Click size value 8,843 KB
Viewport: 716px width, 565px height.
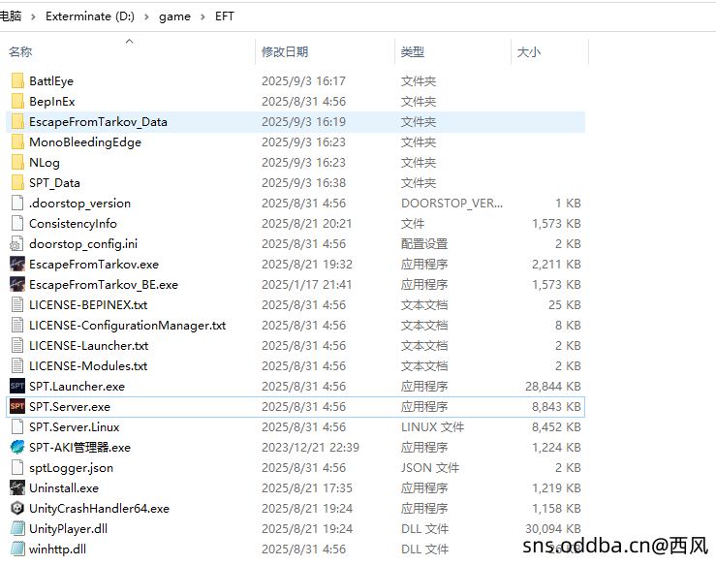[x=556, y=406]
